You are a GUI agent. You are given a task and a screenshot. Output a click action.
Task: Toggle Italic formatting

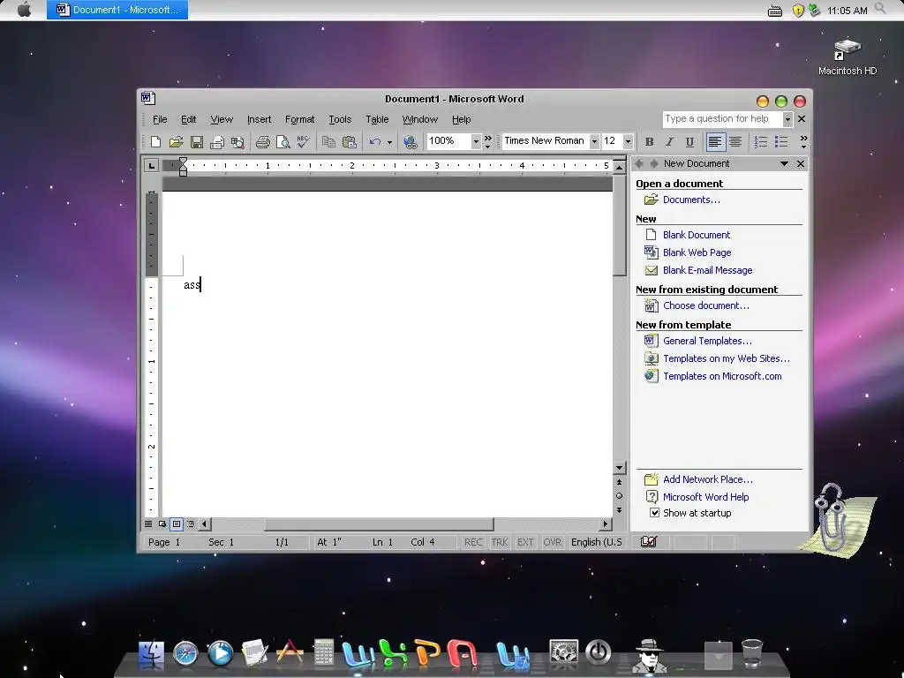click(x=669, y=141)
